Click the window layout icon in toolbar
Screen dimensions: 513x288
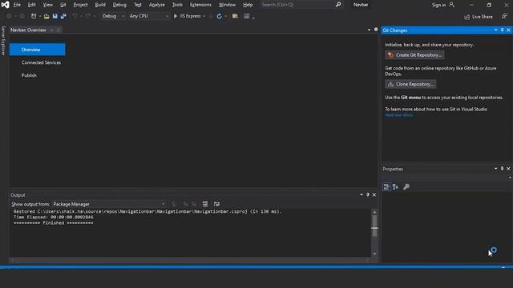[246, 16]
